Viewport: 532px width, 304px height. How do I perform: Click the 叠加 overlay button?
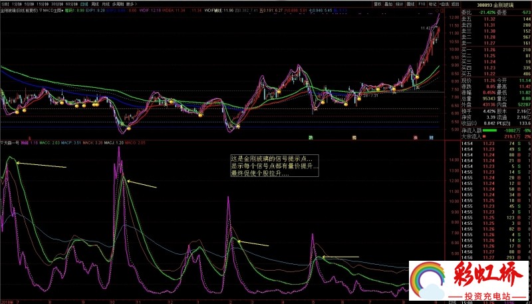[x=389, y=5]
